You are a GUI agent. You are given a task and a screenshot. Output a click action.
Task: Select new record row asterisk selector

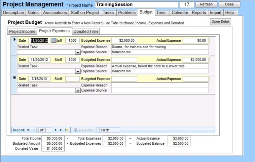(14, 78)
